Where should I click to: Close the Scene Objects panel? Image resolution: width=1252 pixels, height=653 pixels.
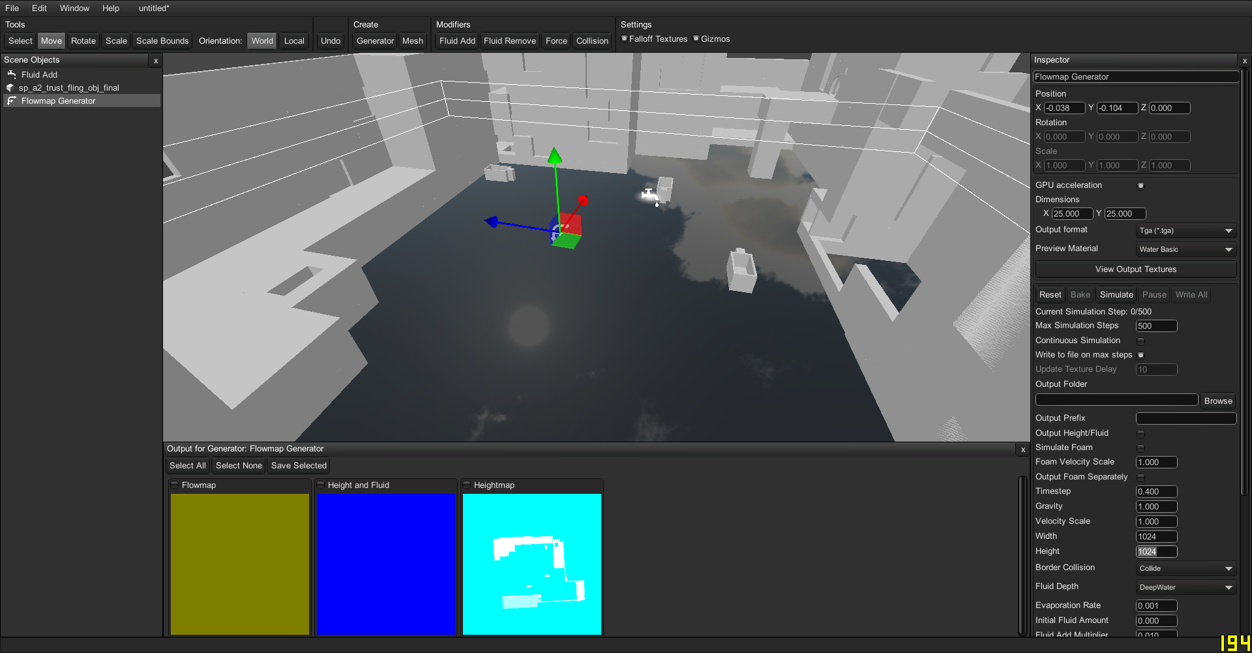156,61
